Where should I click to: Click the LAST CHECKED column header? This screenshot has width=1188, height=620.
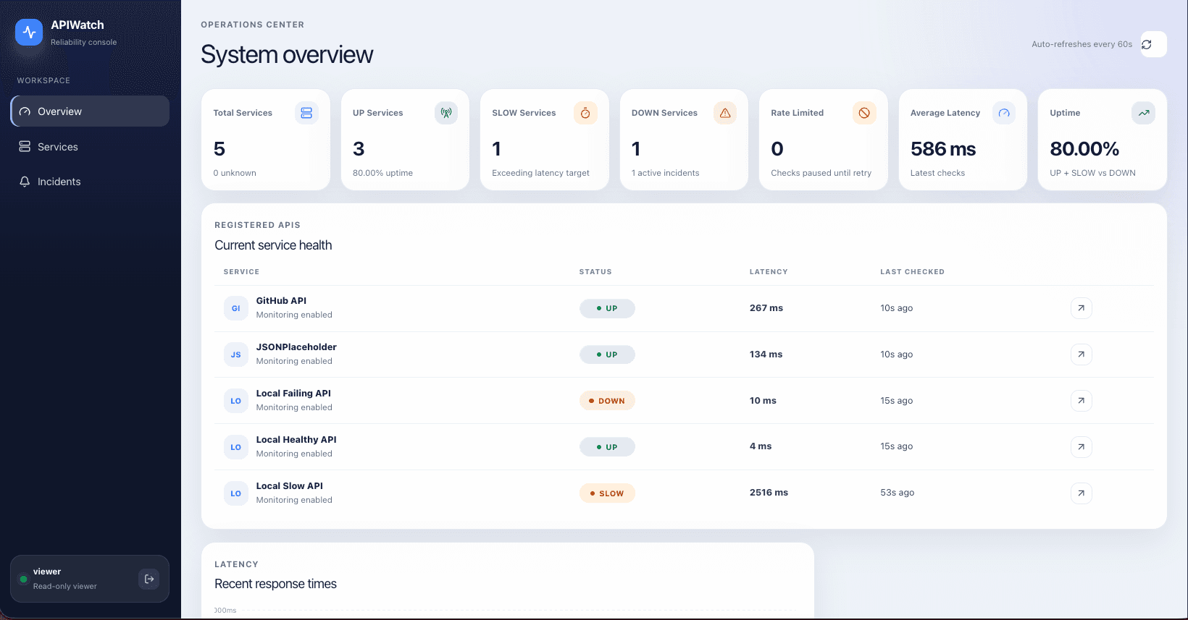coord(912,272)
